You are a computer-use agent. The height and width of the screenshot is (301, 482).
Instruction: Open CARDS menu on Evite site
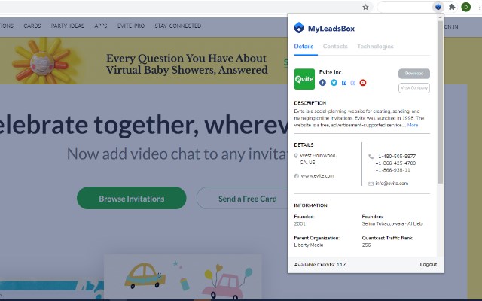[32, 26]
